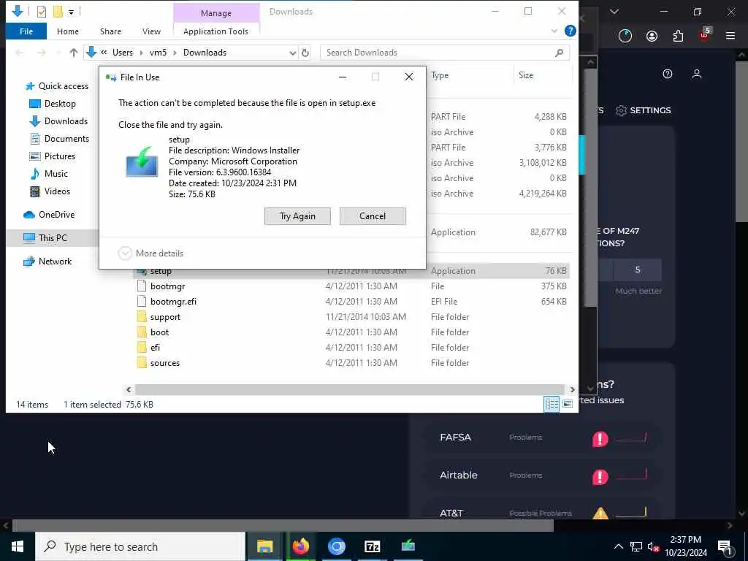
Task: Open Documents in the navigation pane
Action: click(60, 139)
